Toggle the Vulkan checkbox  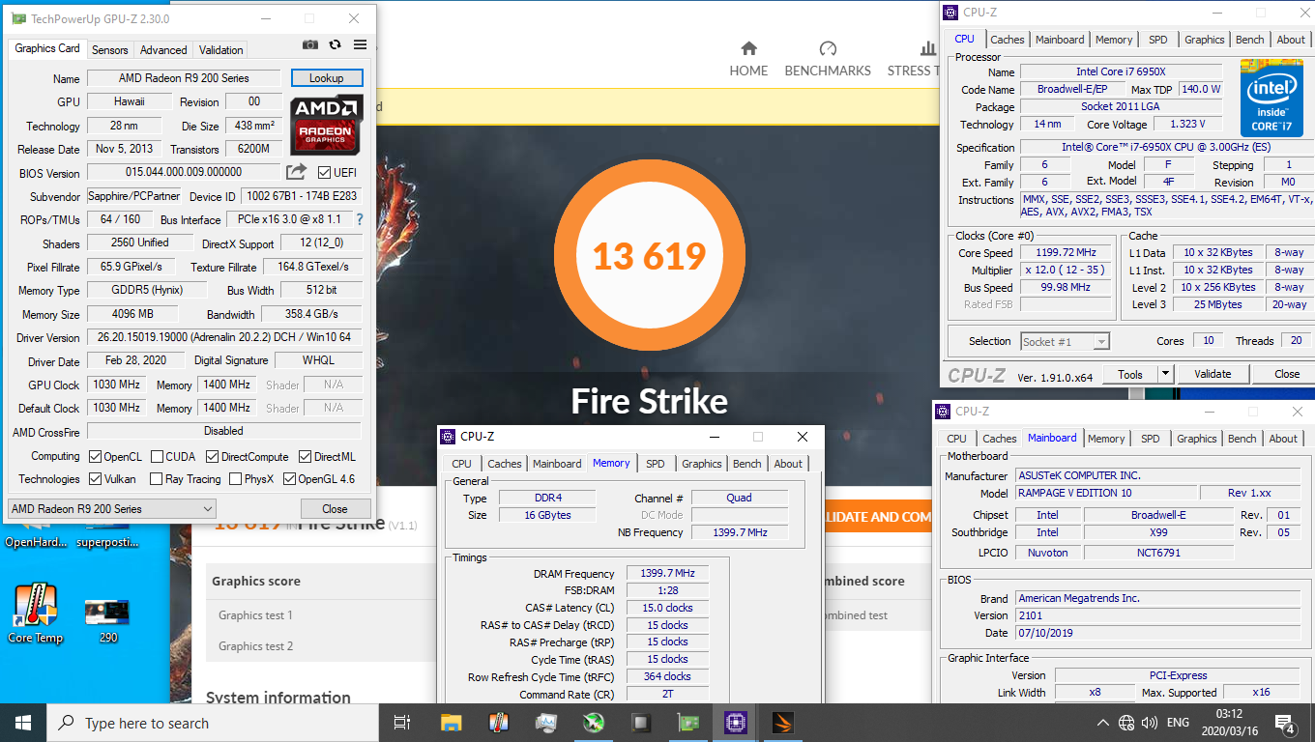(96, 479)
